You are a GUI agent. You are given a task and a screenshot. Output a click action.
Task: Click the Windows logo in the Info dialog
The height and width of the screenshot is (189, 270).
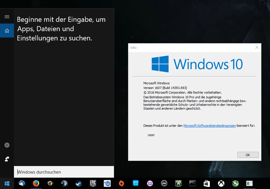[x=160, y=64]
